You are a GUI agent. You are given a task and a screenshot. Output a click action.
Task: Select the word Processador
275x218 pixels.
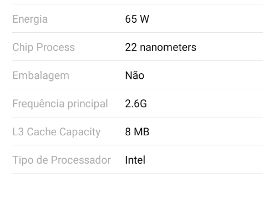pos(81,160)
